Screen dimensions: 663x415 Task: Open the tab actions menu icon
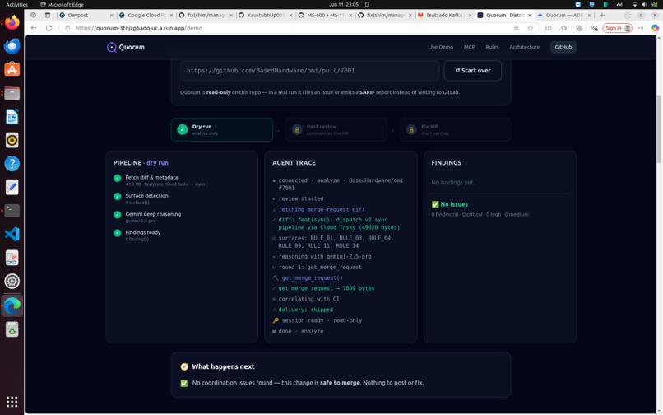pos(48,16)
